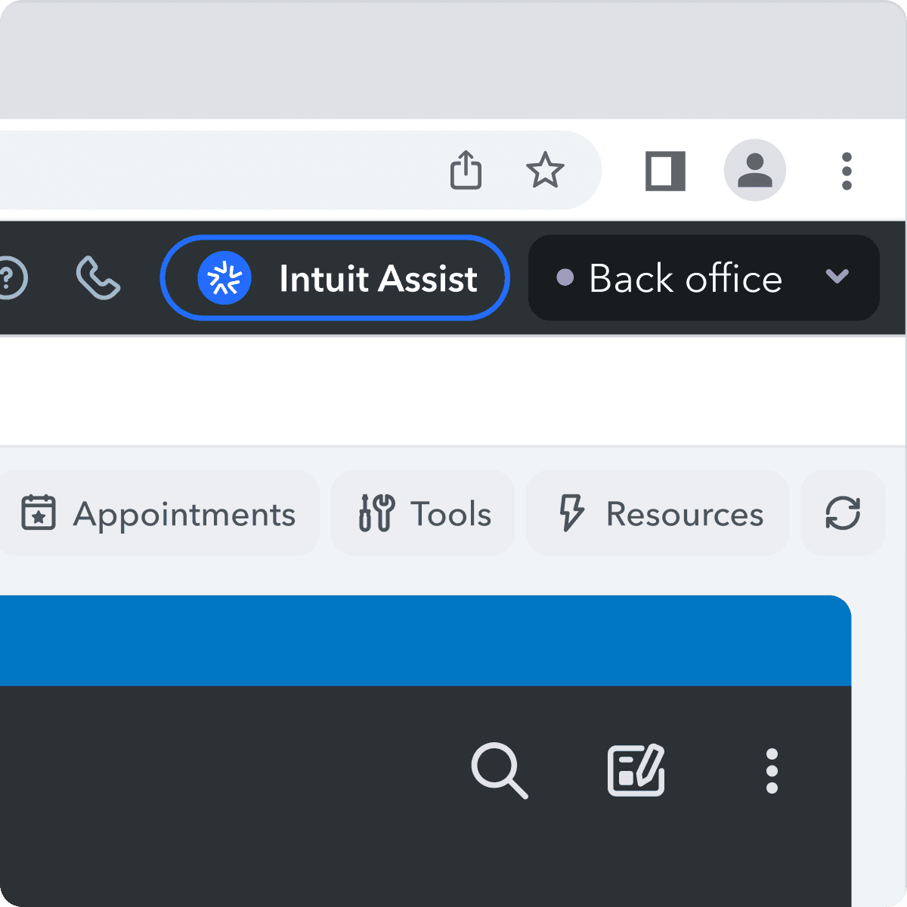Click the browser share icon
The width and height of the screenshot is (907, 907).
(466, 171)
